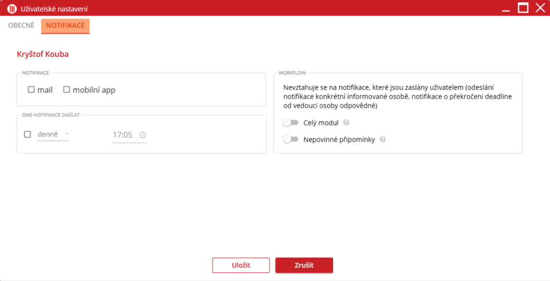Switch to the OBECNÉ tab

point(21,25)
